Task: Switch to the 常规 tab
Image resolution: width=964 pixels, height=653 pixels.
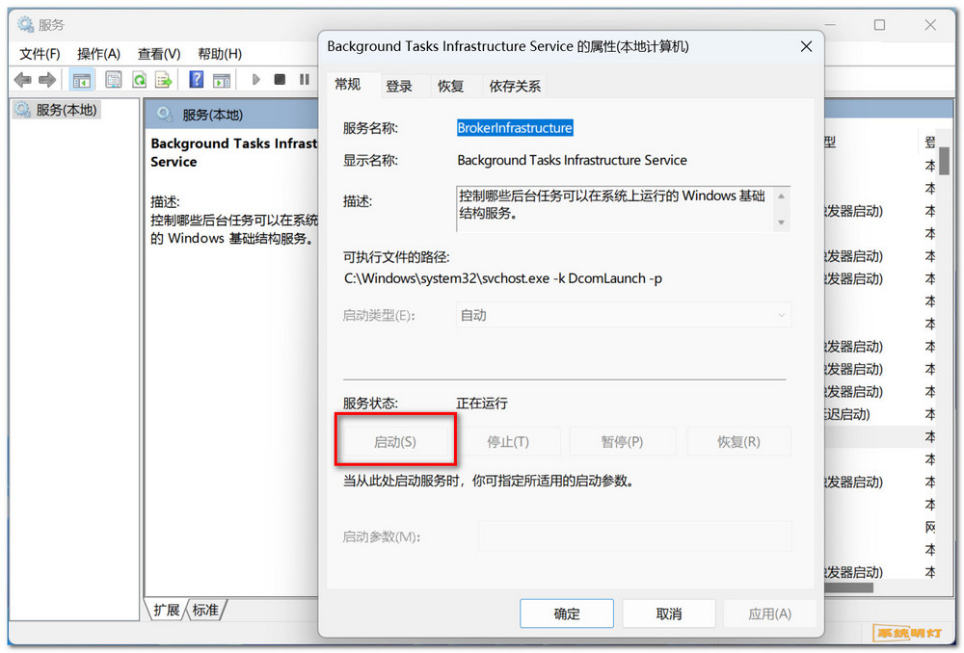Action: pyautogui.click(x=347, y=84)
